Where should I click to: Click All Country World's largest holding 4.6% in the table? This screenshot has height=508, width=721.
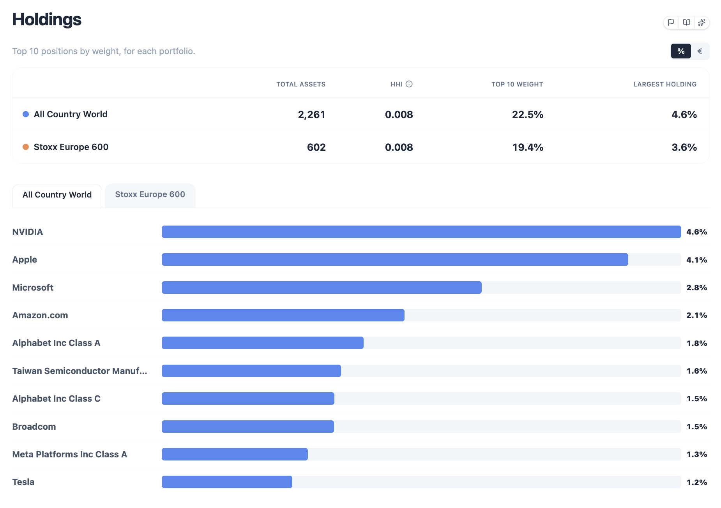tap(684, 115)
